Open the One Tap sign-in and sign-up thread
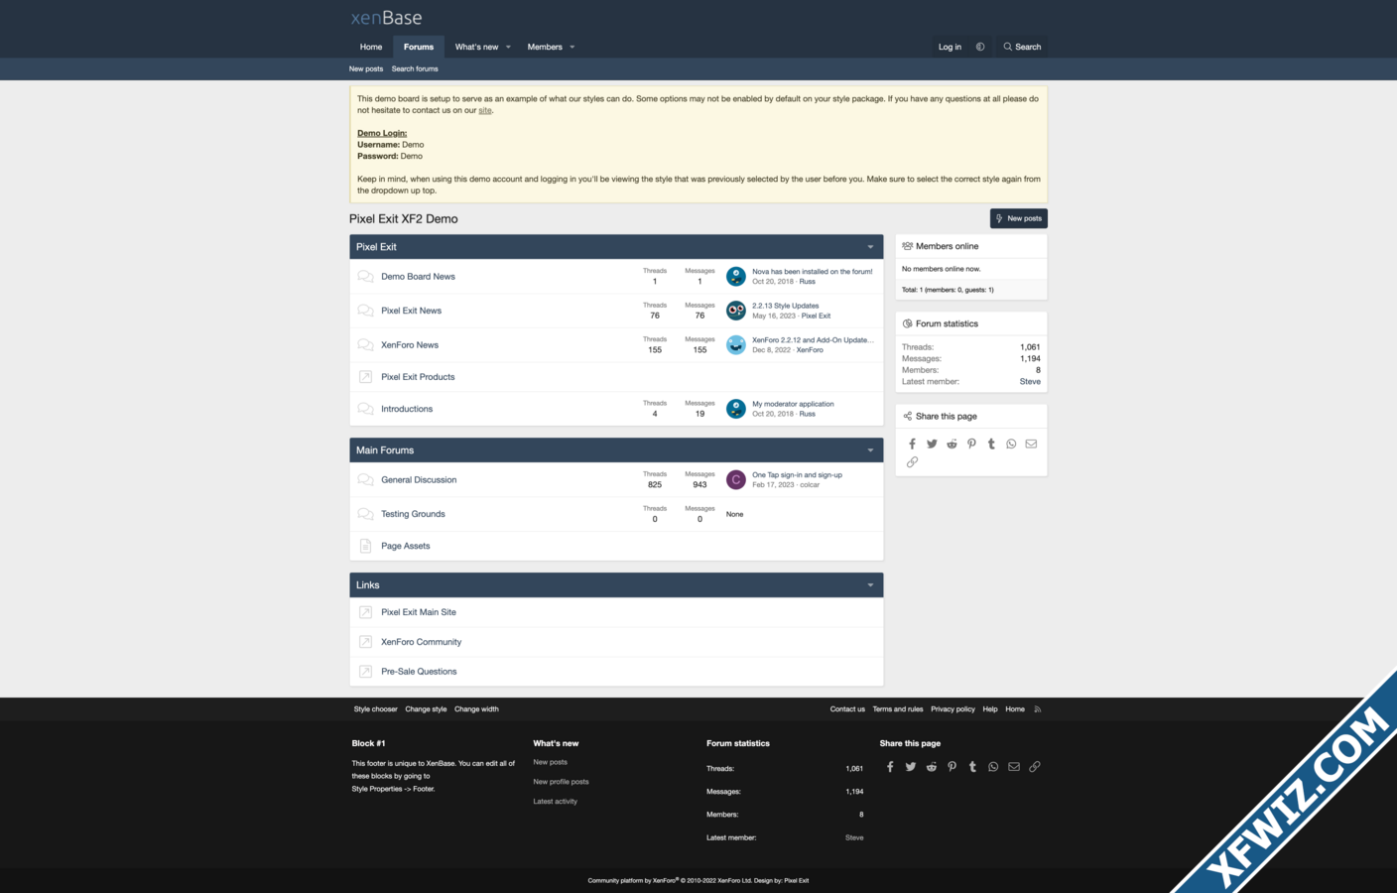The height and width of the screenshot is (893, 1397). click(797, 475)
